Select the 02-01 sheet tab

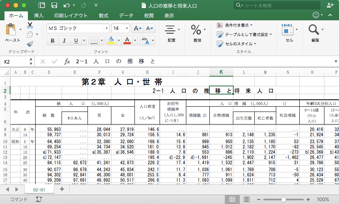click(39, 190)
